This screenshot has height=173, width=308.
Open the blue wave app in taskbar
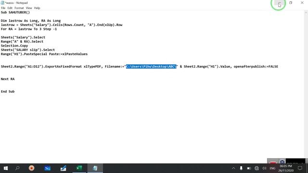(47, 168)
